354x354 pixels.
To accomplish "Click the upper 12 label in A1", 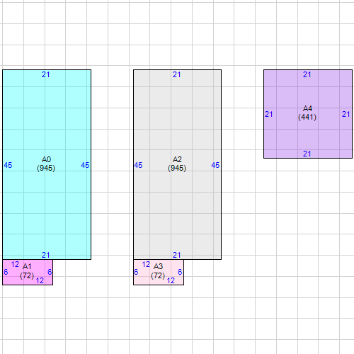I will [x=15, y=264].
